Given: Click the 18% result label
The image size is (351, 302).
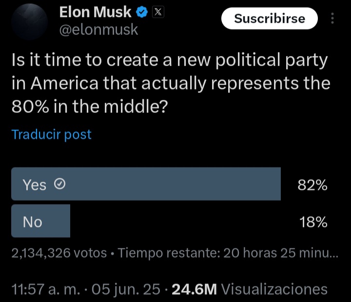Looking at the screenshot, I should pos(312,222).
